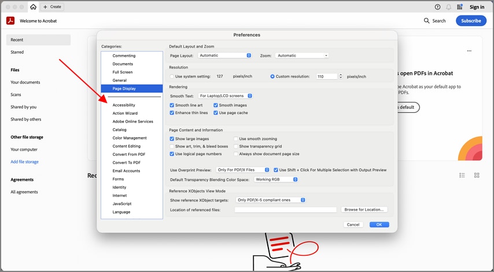Screen dimensions: 494x272
Task: Open Shared by you in sidebar
Action: click(23, 107)
